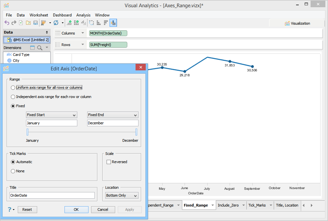The width and height of the screenshot is (328, 221).
Task: Switch to the Include_Zero sheet tab
Action: tap(228, 205)
